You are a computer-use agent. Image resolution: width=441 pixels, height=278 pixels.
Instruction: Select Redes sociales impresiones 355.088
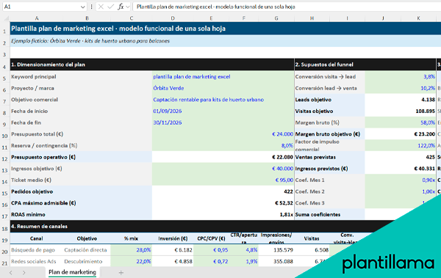[276, 261]
